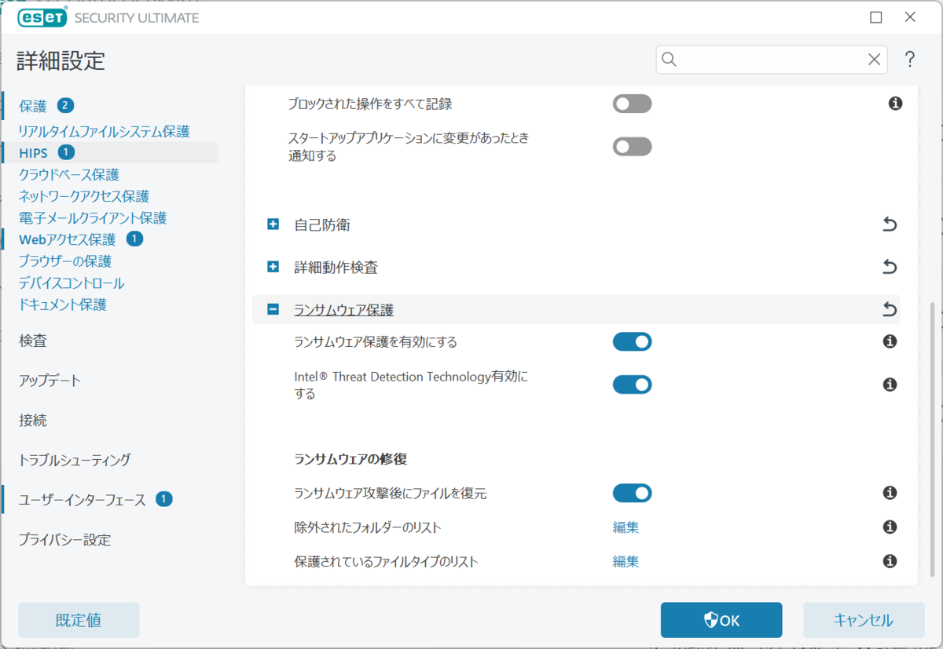
Task: Show info for 除外されたフォルダーのリスト
Action: coord(890,527)
